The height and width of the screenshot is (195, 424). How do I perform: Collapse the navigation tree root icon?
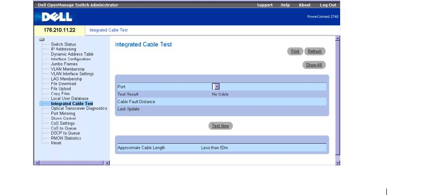pos(41,40)
